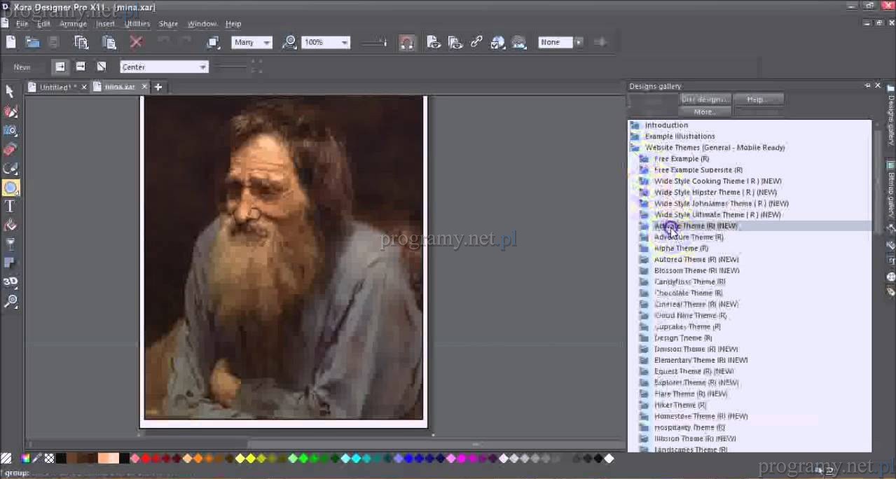Pick the Zoom magnifier tool in left toolbar
This screenshot has width=896, height=479.
pyautogui.click(x=11, y=301)
